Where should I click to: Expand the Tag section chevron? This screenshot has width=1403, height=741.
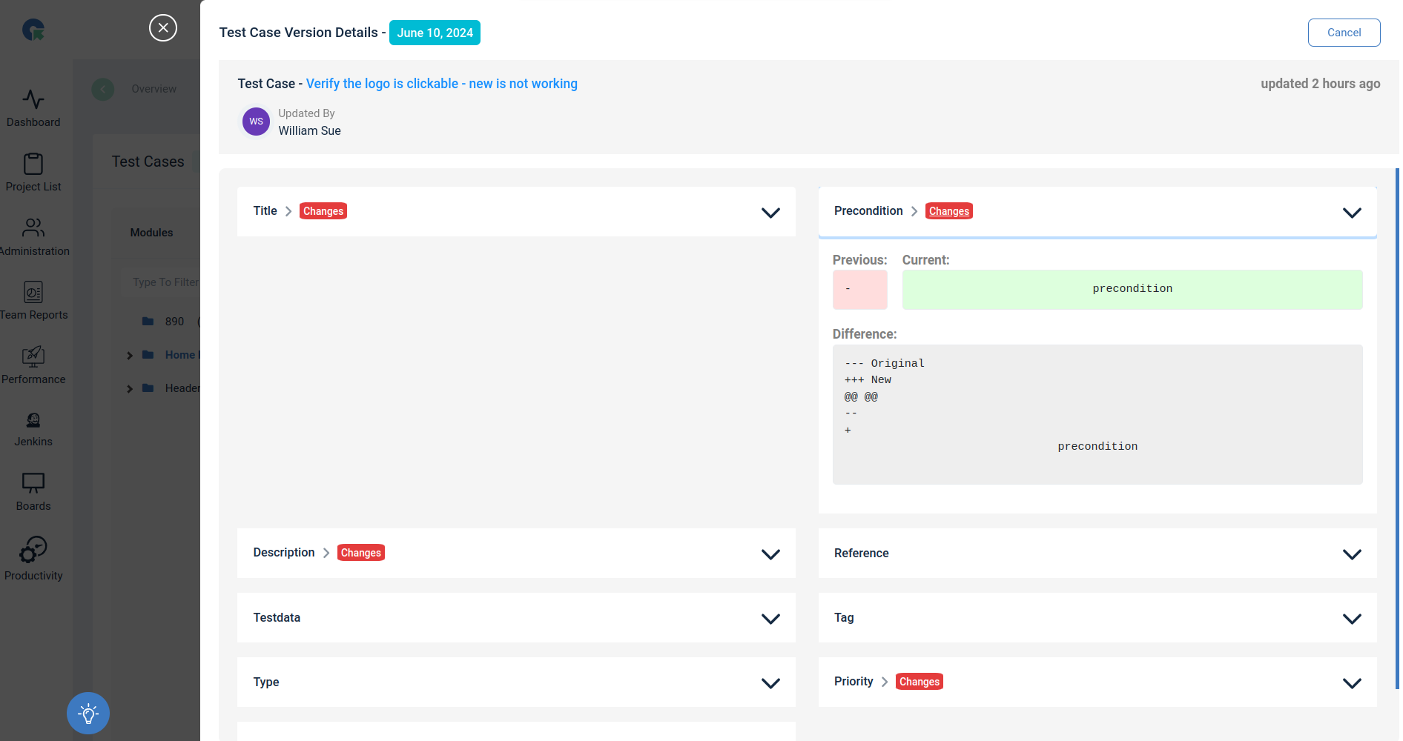[x=1352, y=619]
